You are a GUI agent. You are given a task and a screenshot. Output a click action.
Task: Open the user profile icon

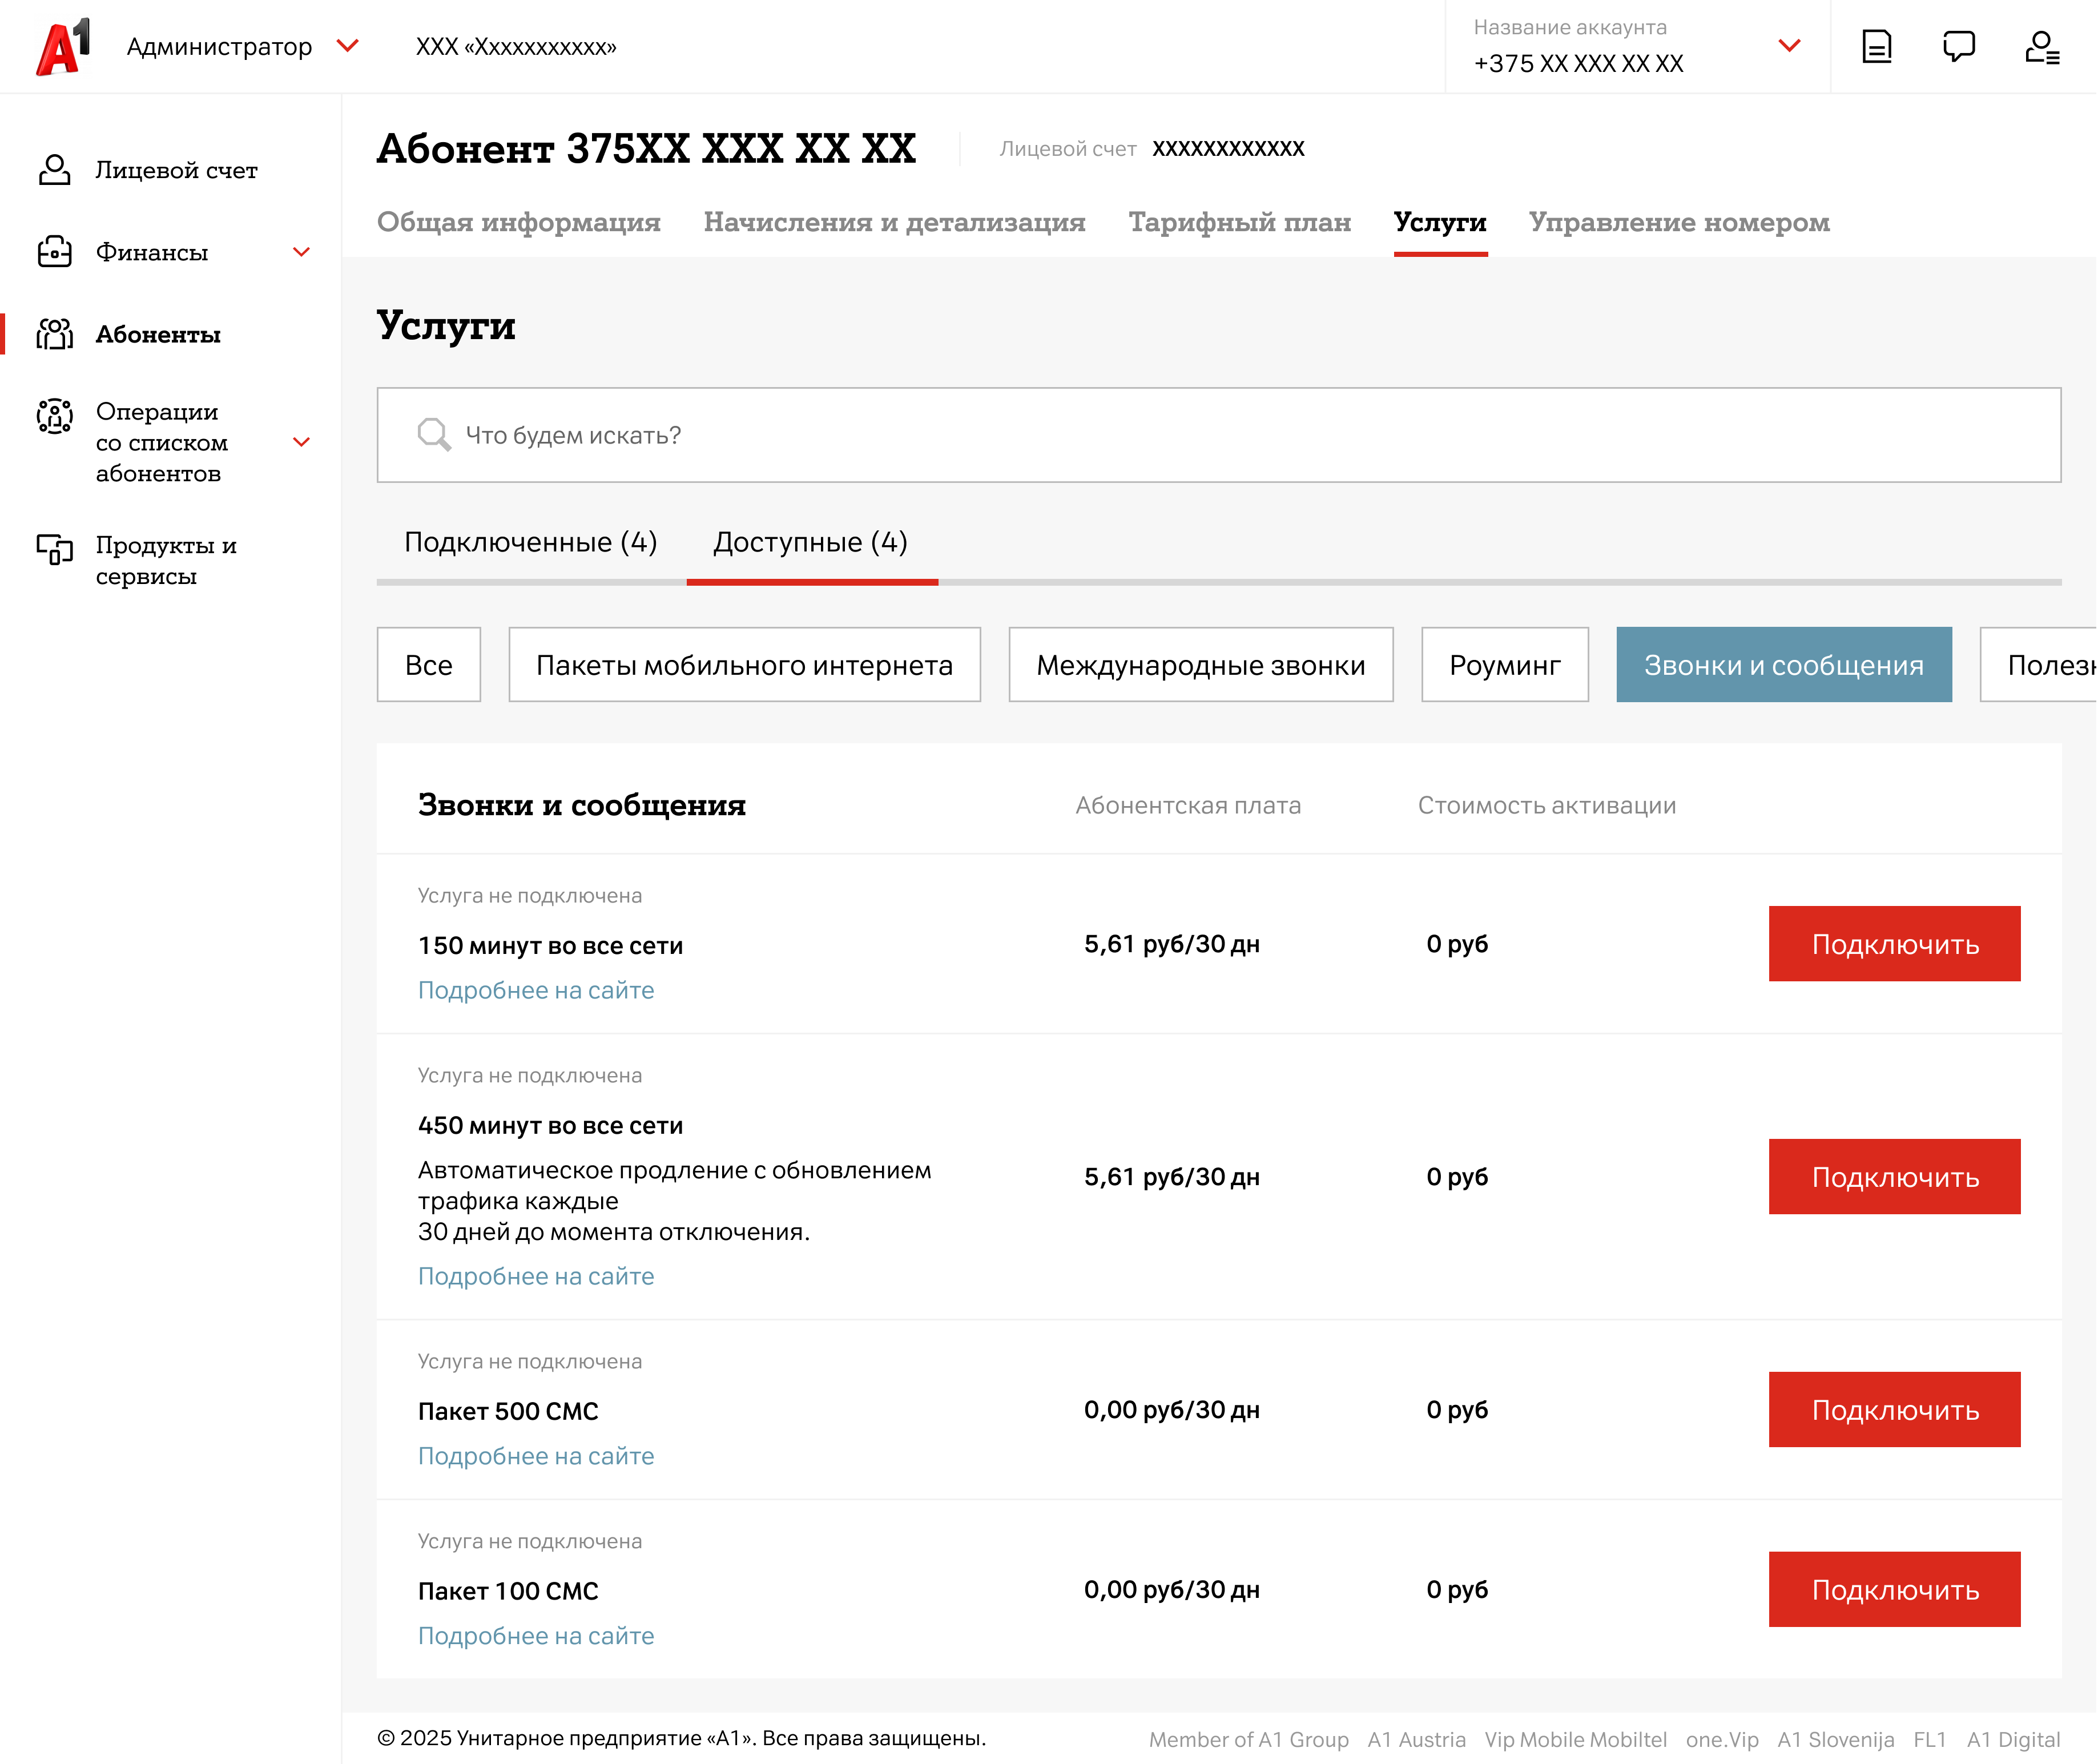click(x=2041, y=47)
